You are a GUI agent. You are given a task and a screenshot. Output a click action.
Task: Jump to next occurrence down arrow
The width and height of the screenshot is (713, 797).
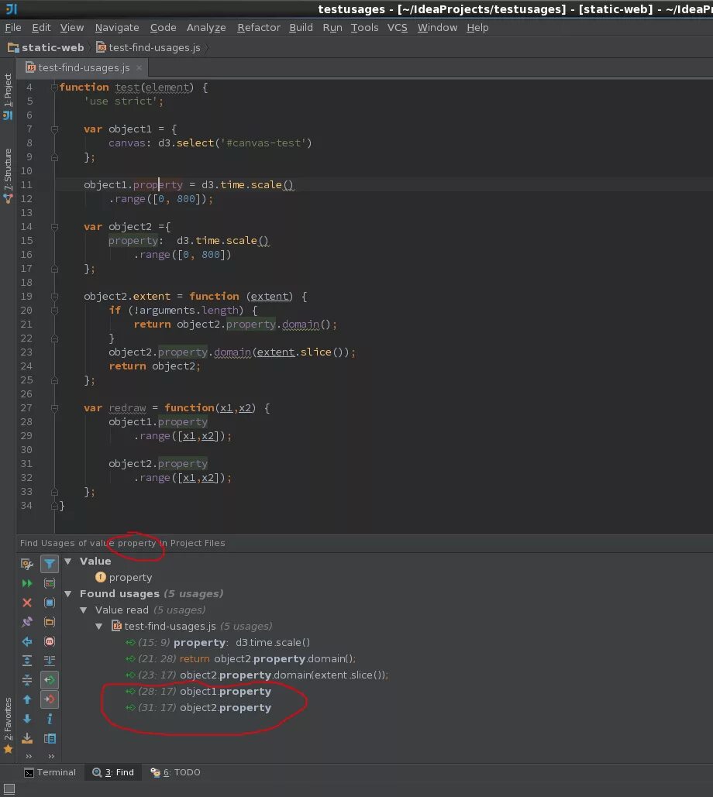point(27,719)
